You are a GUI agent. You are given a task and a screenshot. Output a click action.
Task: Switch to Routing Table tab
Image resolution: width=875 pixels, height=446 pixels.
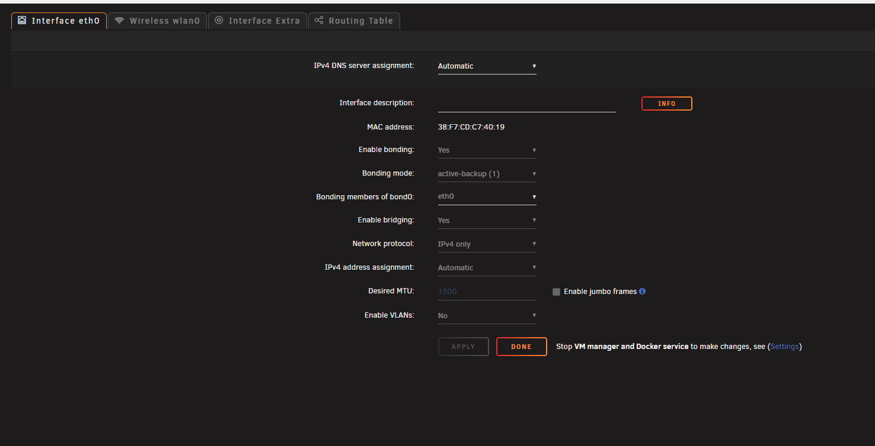pyautogui.click(x=354, y=21)
